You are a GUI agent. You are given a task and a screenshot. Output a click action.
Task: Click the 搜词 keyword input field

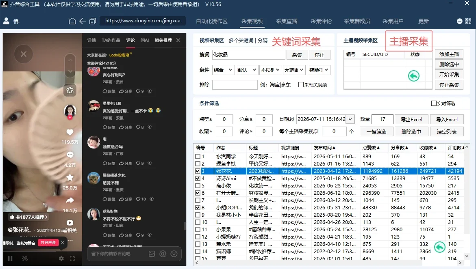248,55
